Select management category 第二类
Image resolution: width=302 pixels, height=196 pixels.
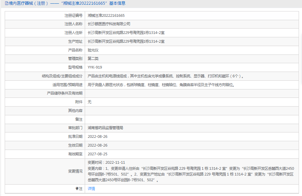click(93, 59)
